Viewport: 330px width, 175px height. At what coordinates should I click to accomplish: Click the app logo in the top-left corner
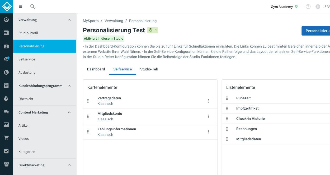pos(7,7)
